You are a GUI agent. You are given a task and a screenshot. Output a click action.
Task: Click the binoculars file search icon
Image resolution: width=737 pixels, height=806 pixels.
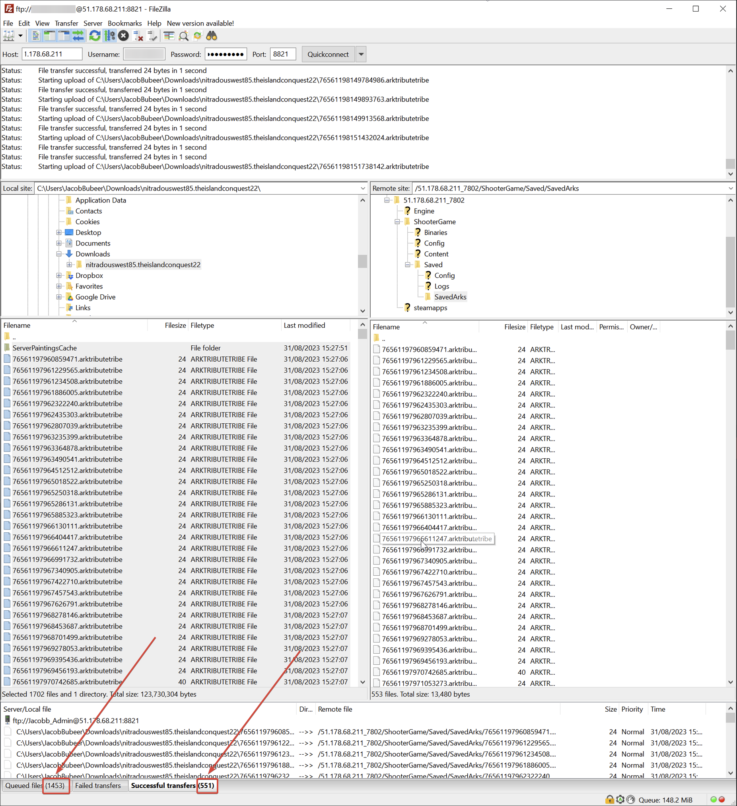point(212,36)
